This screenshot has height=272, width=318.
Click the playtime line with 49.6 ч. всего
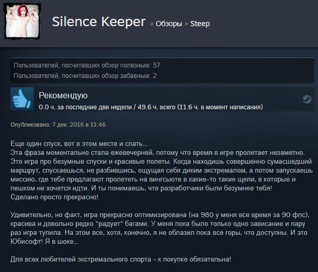click(151, 107)
